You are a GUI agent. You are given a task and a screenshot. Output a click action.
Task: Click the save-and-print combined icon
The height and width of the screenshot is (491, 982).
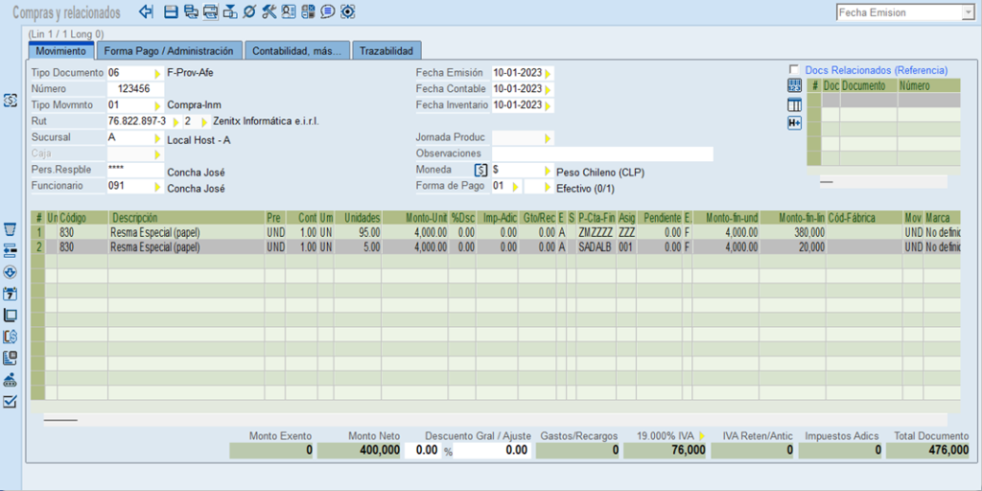pos(191,12)
